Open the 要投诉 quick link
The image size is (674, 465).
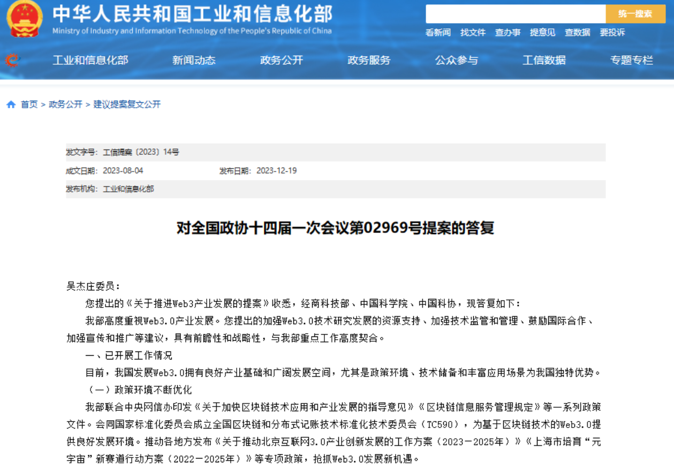click(612, 33)
